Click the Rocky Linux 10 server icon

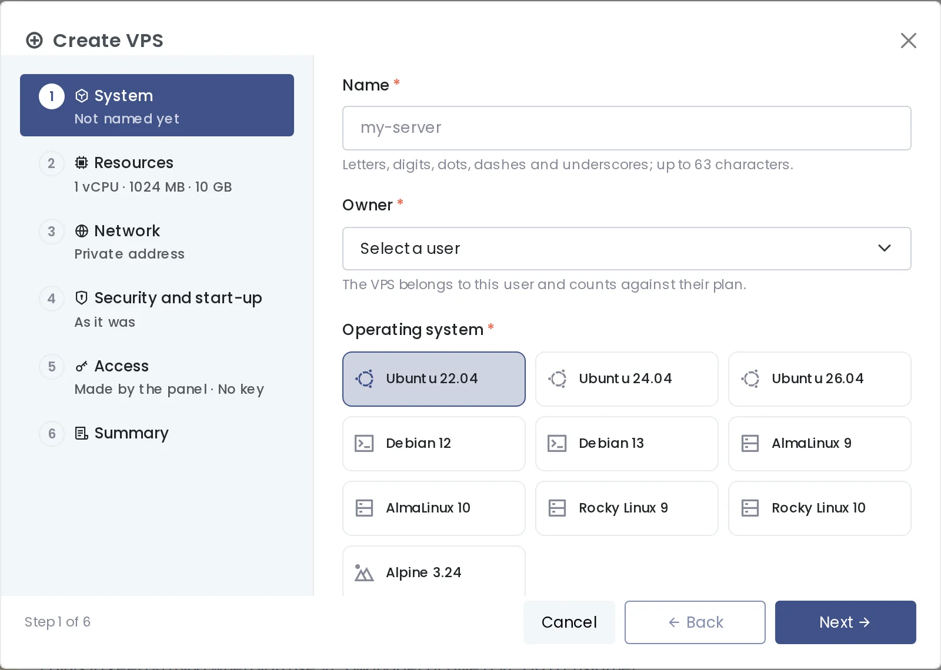click(750, 508)
